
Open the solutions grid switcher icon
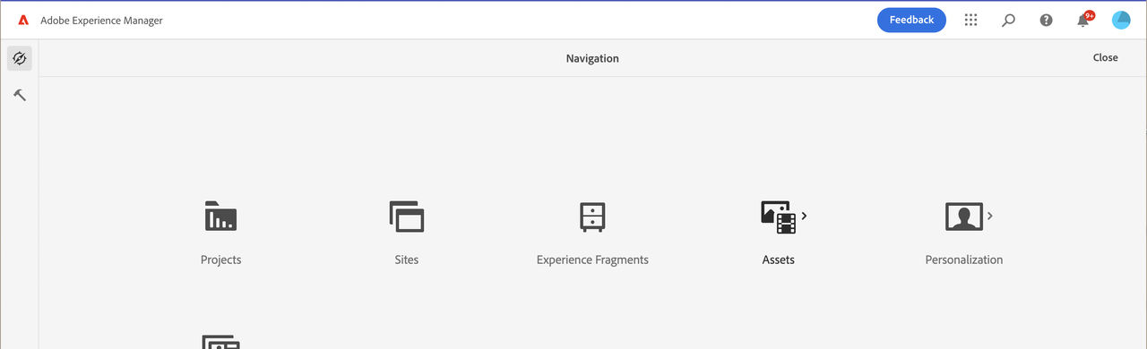click(970, 20)
